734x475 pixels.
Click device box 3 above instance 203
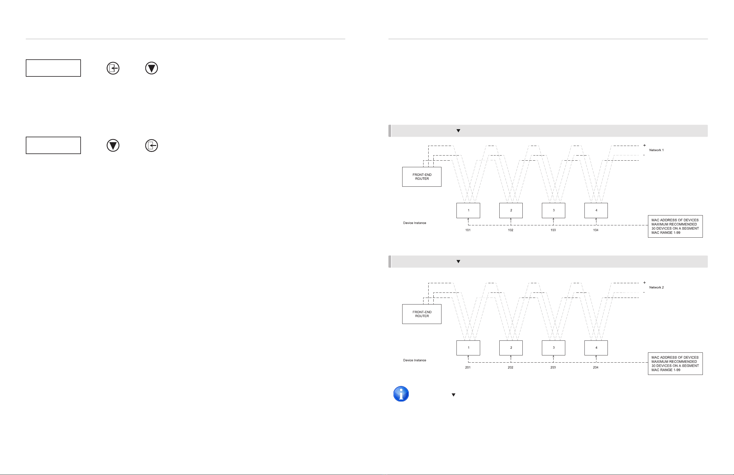click(x=553, y=348)
